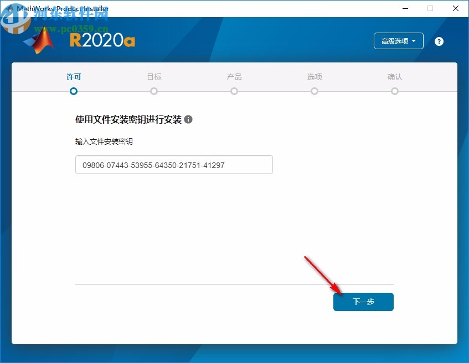
Task: Select the filled 许可 step circle
Action: (73, 91)
